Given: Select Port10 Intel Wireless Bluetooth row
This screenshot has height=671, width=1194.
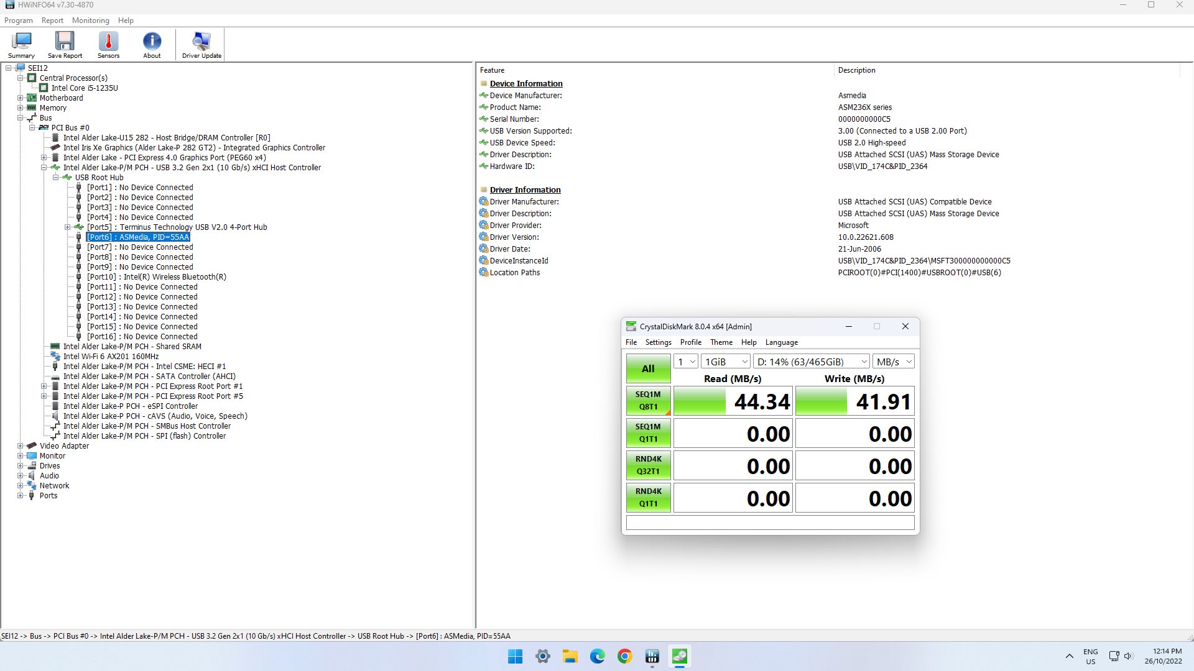Looking at the screenshot, I should pos(157,277).
